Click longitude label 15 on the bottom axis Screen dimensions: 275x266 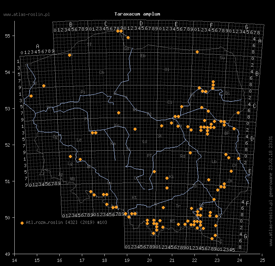(37, 260)
